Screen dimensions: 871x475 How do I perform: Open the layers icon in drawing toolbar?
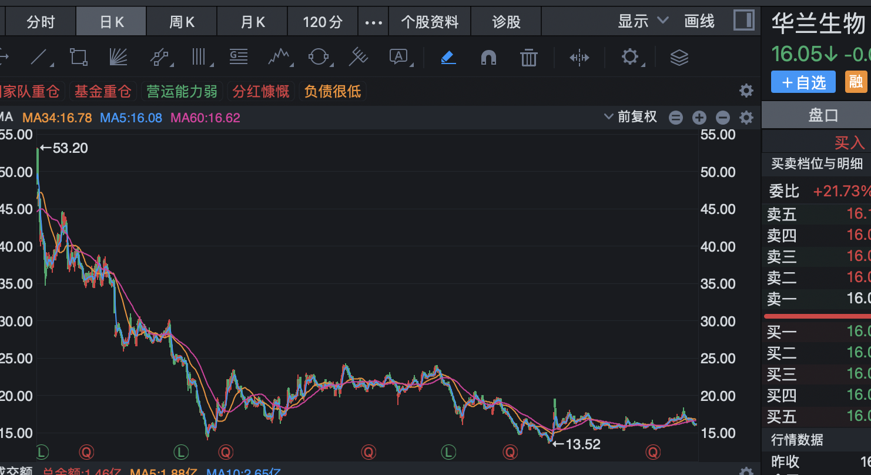tap(679, 57)
